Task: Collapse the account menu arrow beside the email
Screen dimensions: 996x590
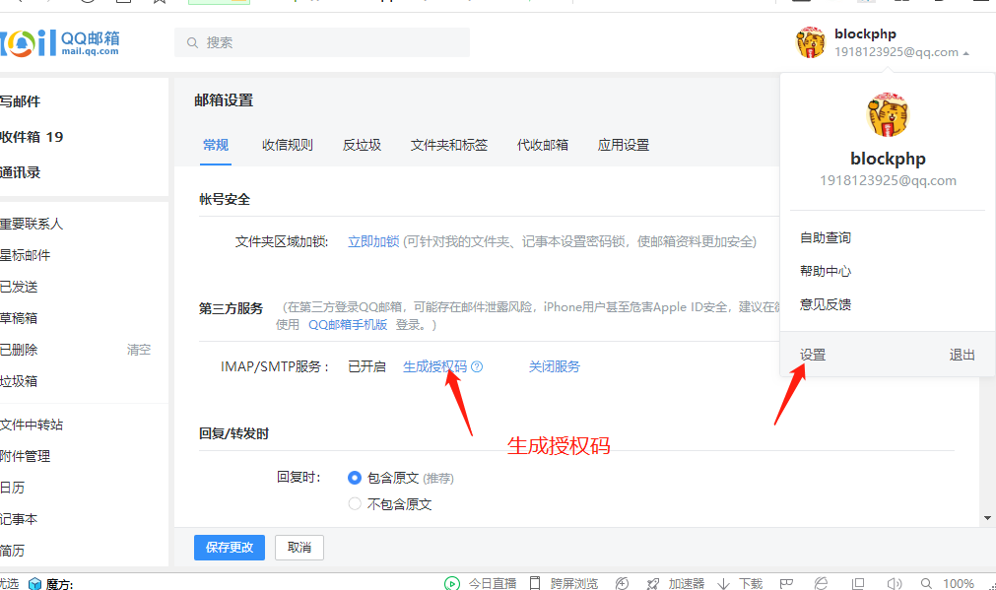Action: tap(965, 53)
